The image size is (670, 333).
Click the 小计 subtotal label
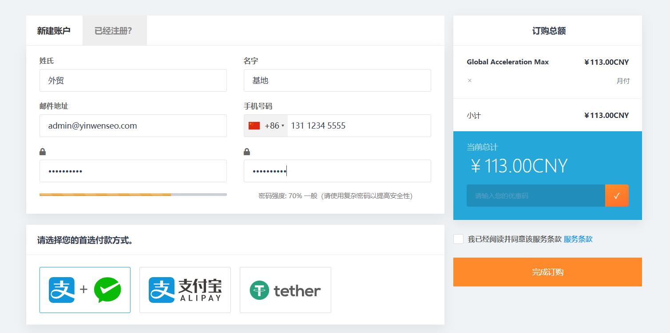474,116
